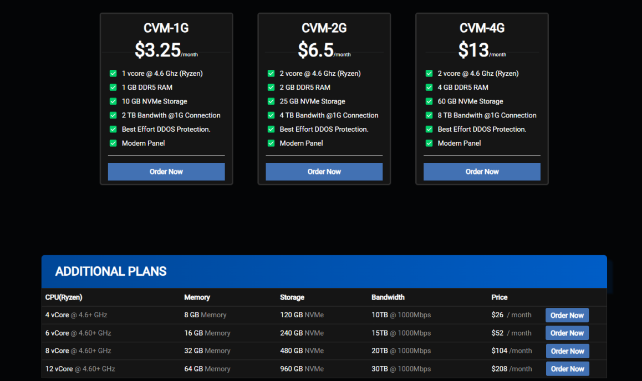Click the CPU(Ryzen) column header

point(64,297)
